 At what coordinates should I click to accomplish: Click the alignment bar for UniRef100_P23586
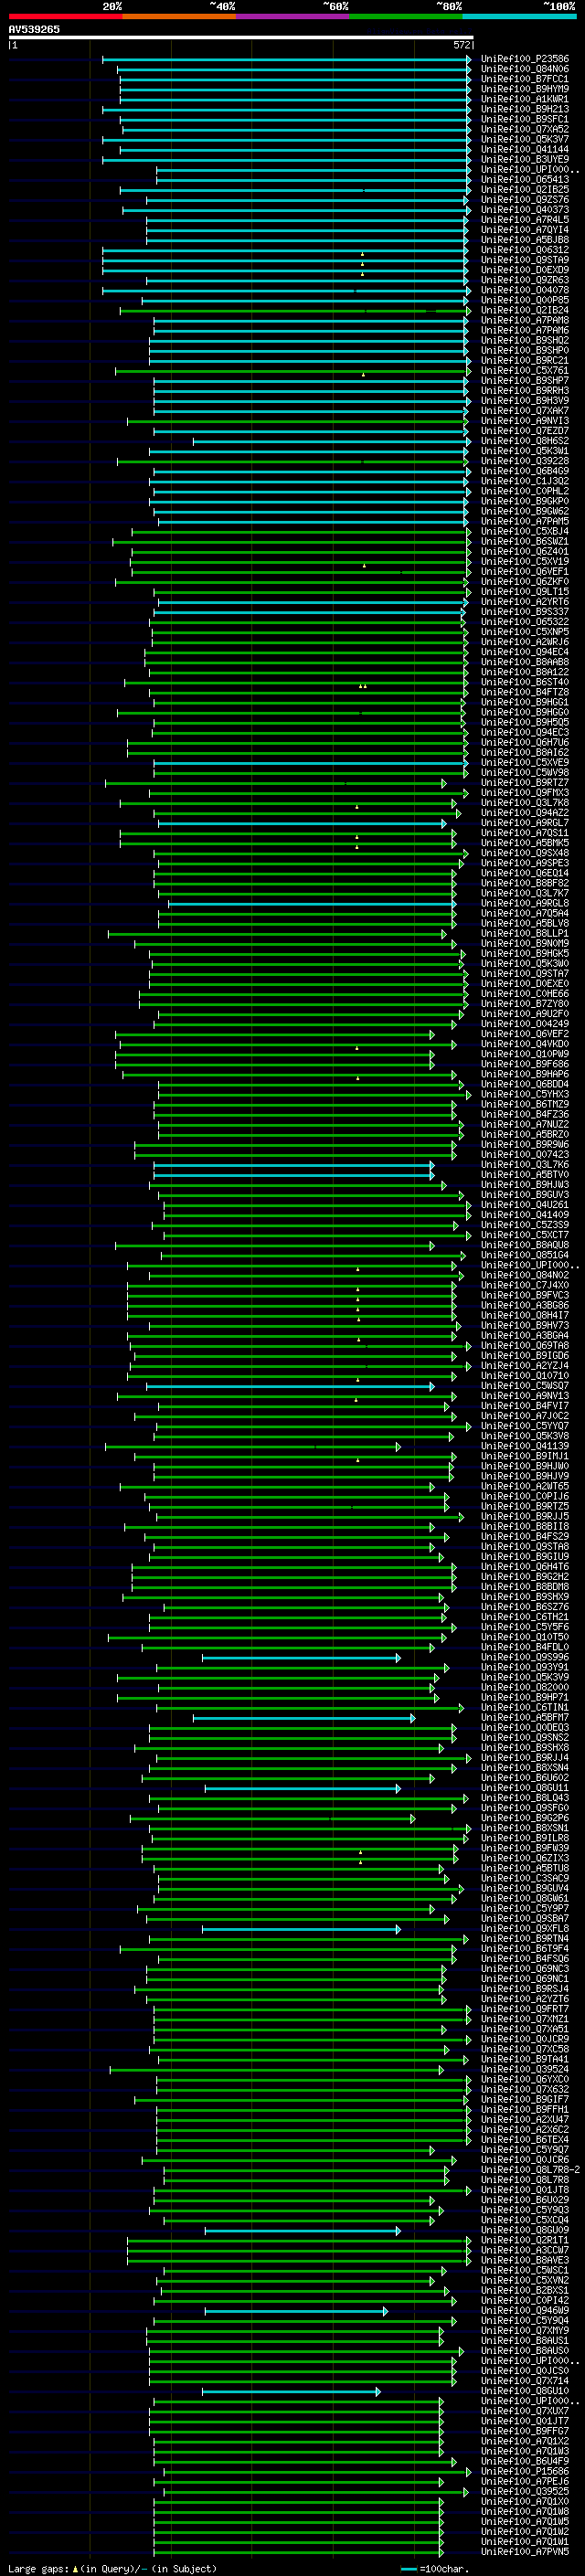286,59
